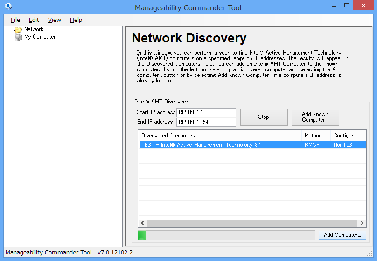Select the My Computer icon in tree
This screenshot has width=377, height=261.
[x=19, y=37]
